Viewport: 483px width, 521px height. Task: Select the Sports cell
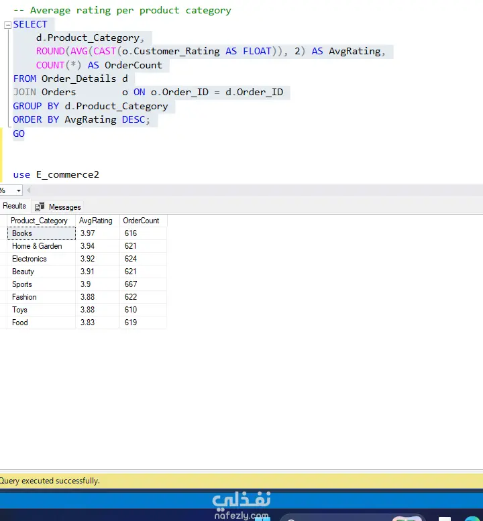(42, 284)
